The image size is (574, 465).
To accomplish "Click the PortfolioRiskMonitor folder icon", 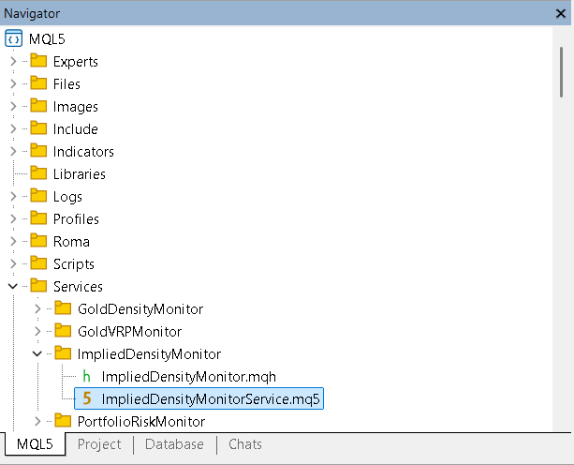I will pos(63,421).
